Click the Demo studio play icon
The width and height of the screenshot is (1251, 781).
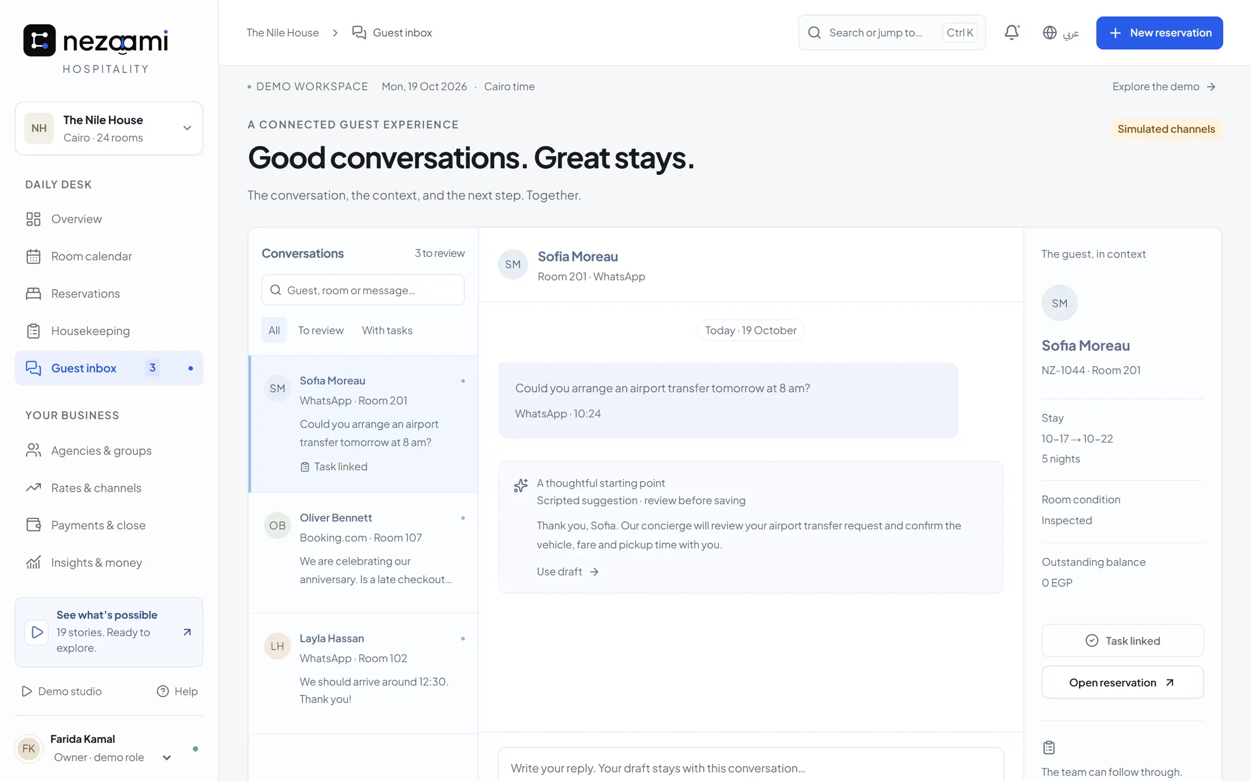point(27,691)
